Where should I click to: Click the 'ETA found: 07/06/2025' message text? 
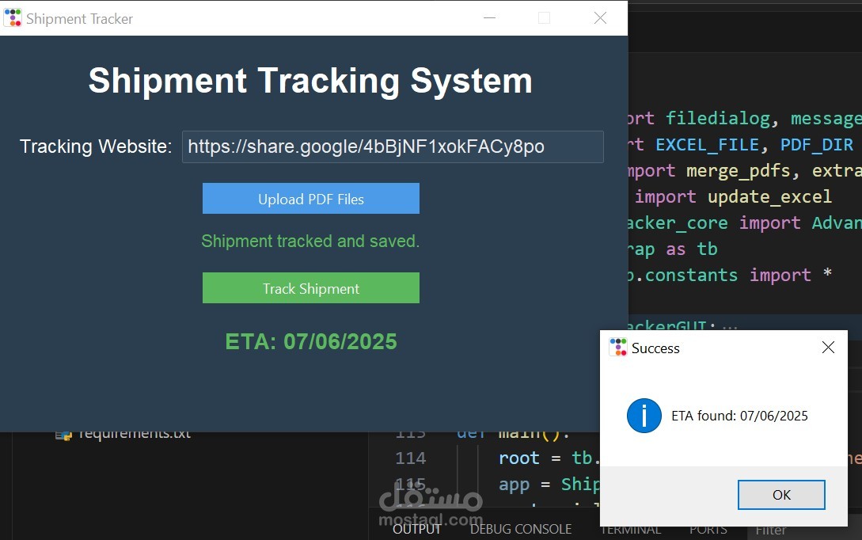[x=739, y=416]
